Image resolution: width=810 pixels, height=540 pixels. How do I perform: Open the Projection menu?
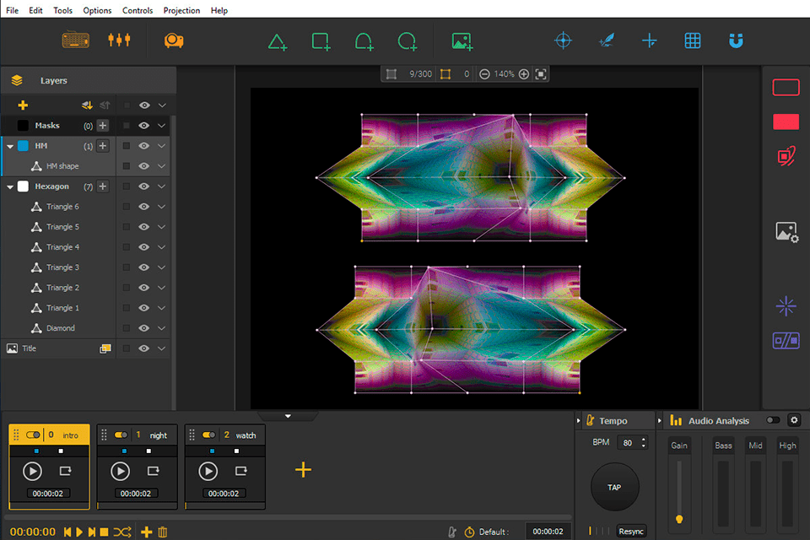(x=181, y=10)
